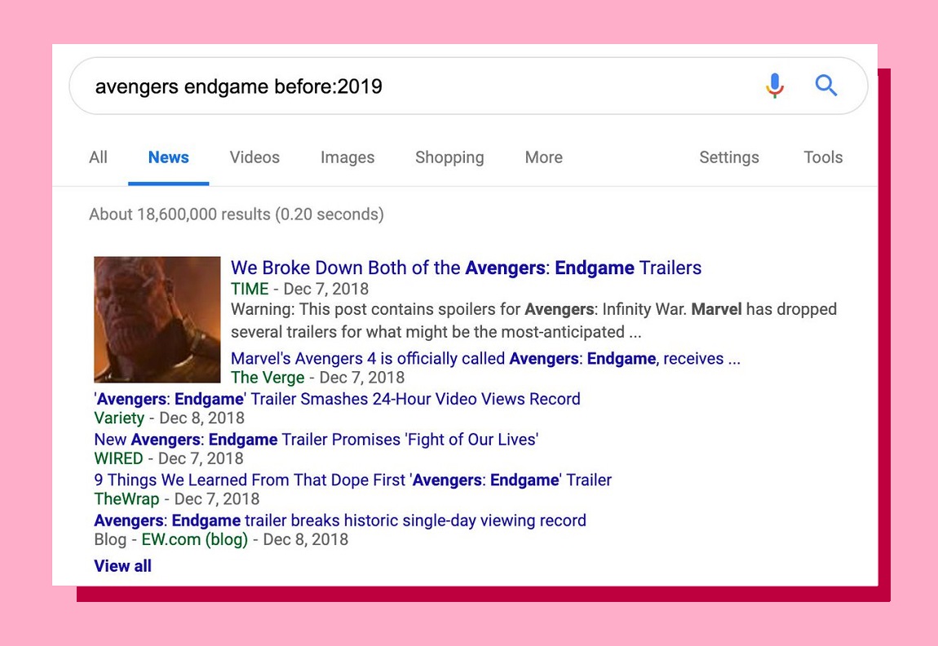
Task: Open the Videos tab
Action: (x=254, y=157)
